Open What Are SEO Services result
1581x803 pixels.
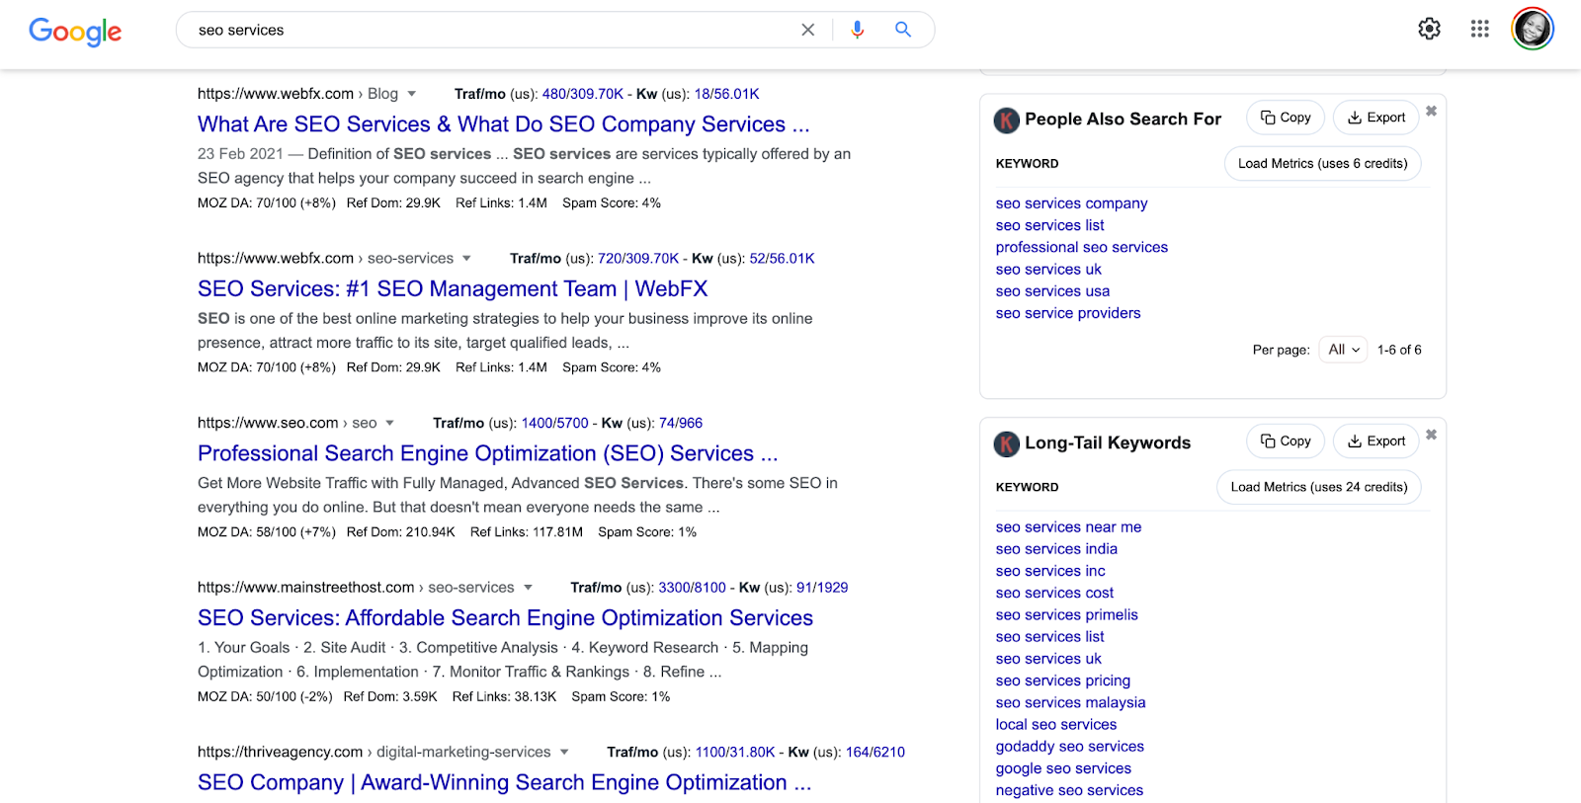coord(504,124)
